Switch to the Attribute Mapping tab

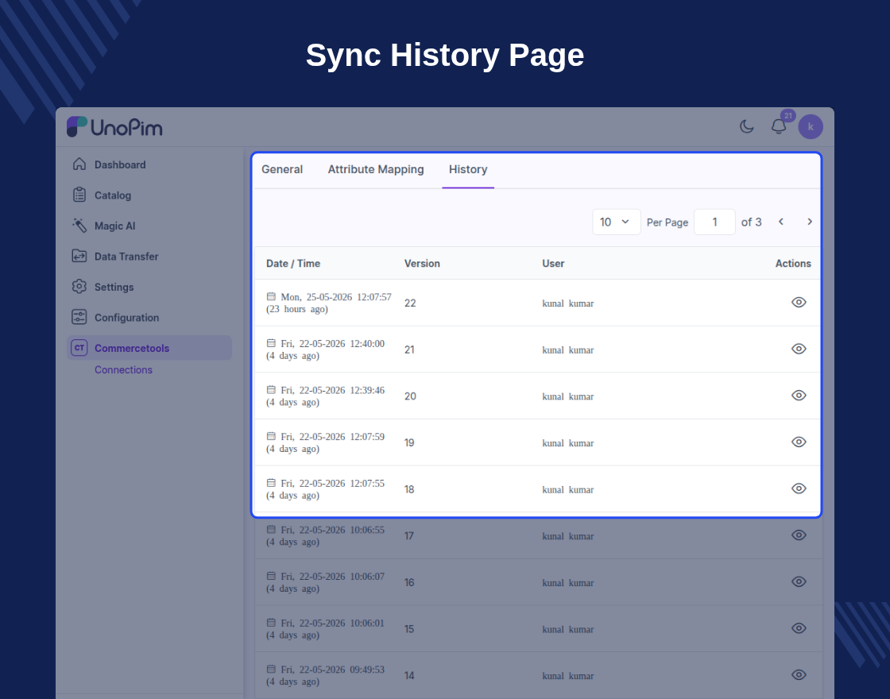376,169
